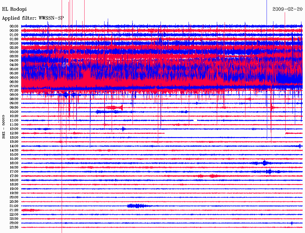Screen dimensions: 305x233
Task: Click the blue seismic burst on 21:00 trace
Action: pyautogui.click(x=139, y=206)
